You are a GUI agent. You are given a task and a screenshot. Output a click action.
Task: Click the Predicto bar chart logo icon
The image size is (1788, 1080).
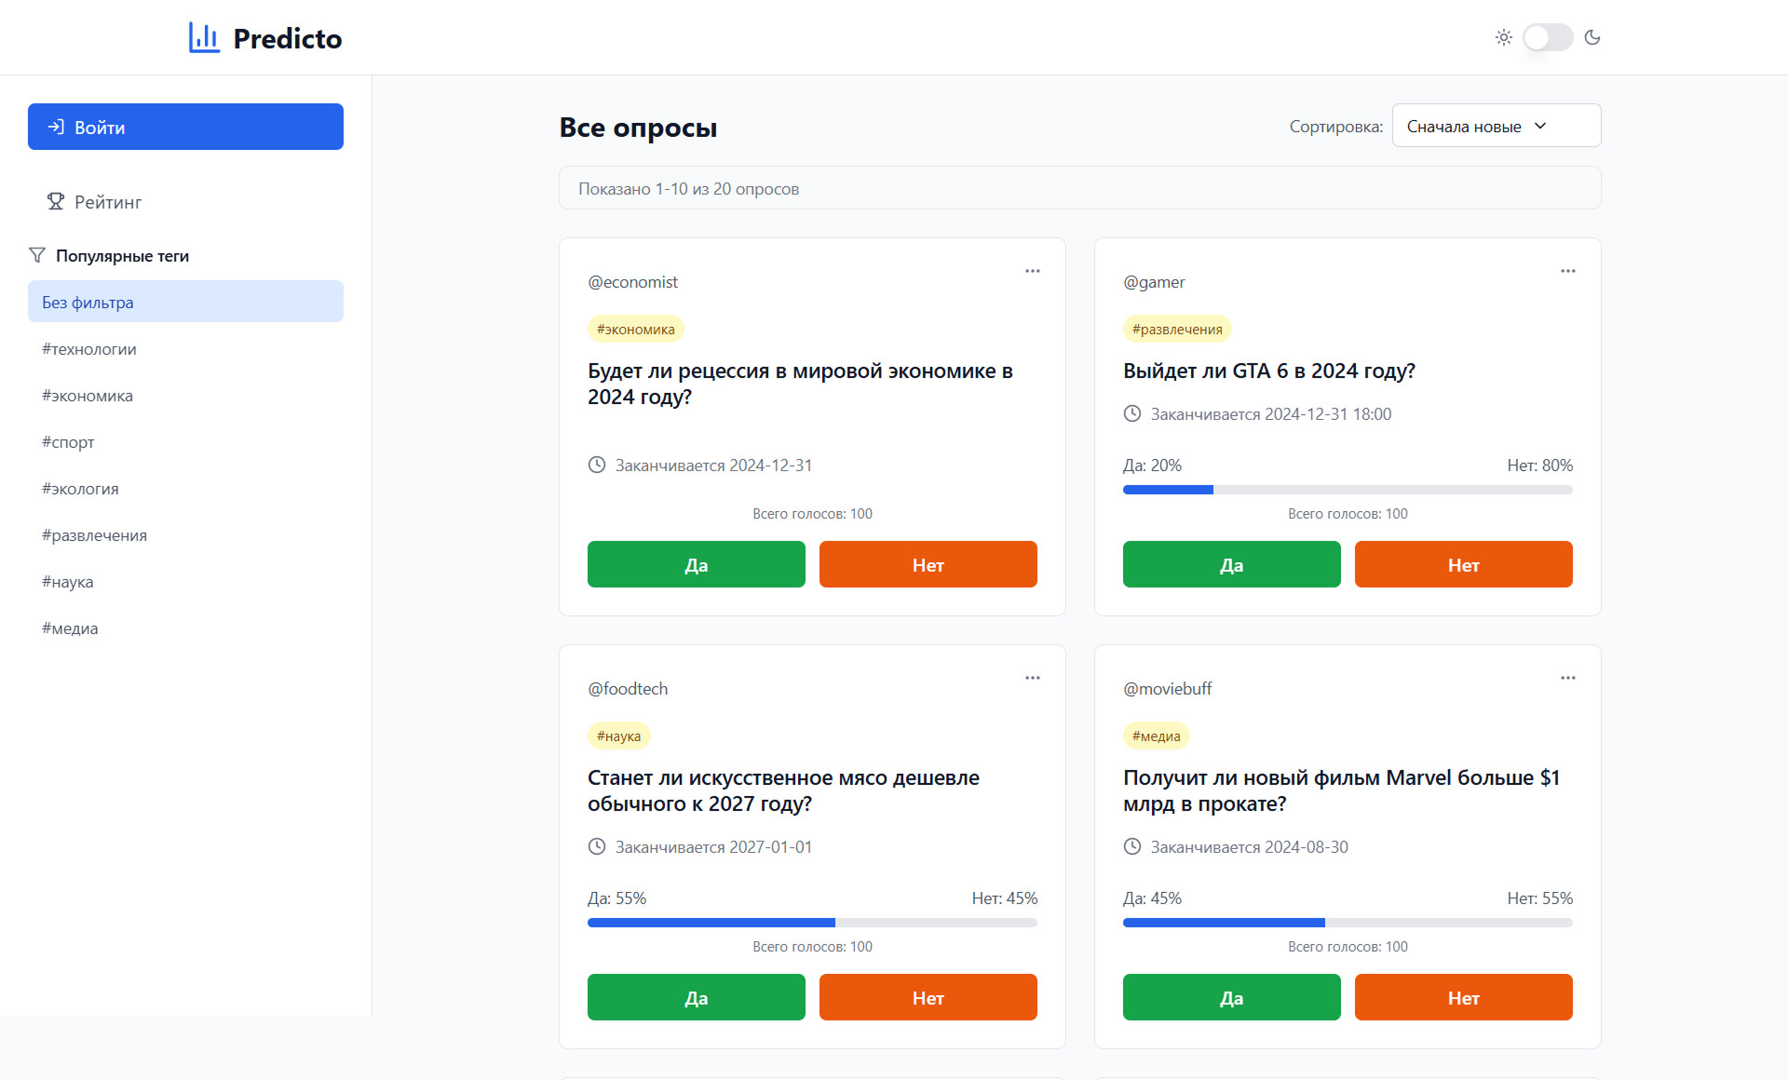coord(204,37)
